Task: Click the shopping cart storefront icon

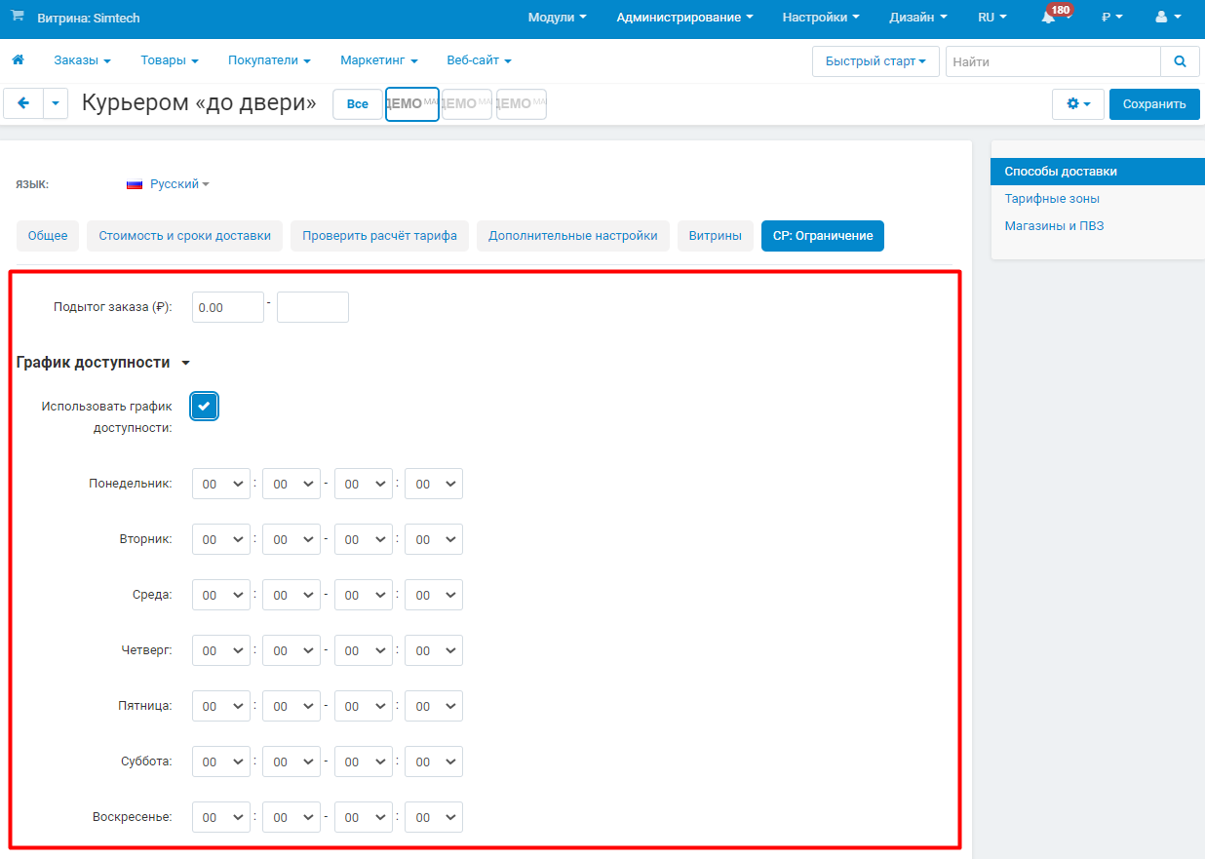Action: point(18,16)
